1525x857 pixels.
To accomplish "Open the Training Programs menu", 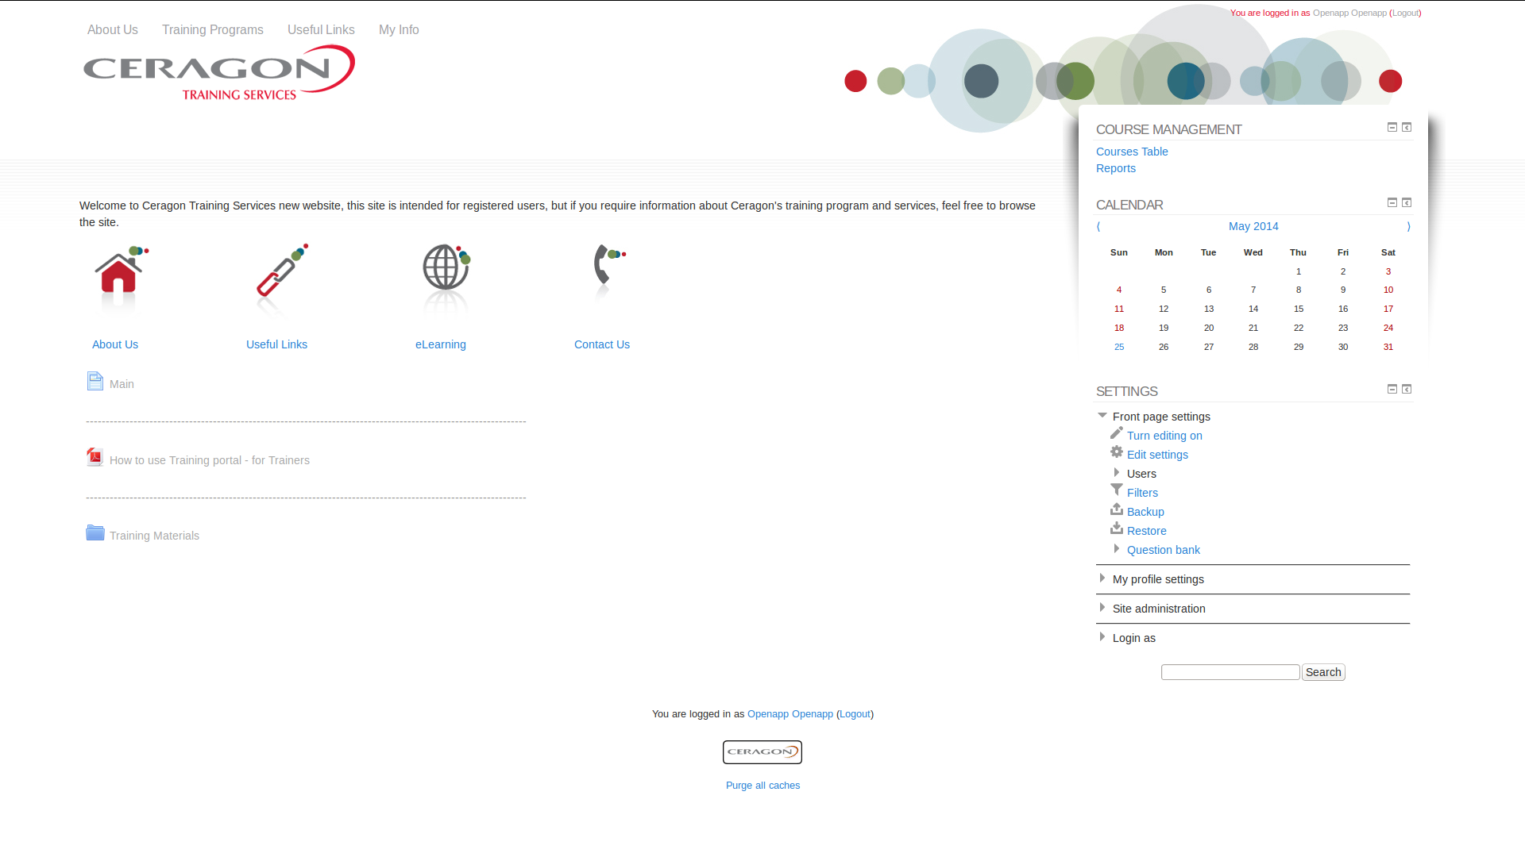I will [x=213, y=30].
